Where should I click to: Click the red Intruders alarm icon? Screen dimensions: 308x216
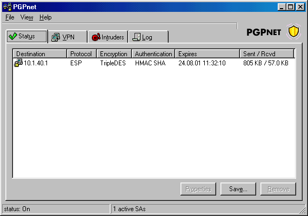click(x=96, y=37)
